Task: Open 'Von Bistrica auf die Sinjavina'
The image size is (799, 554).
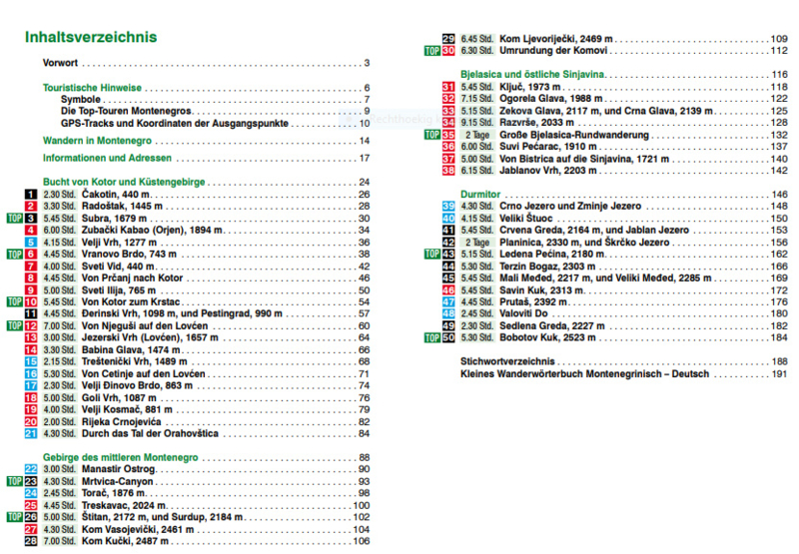Action: 584,159
